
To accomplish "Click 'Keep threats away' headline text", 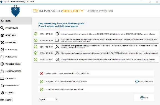I will click(x=62, y=25).
